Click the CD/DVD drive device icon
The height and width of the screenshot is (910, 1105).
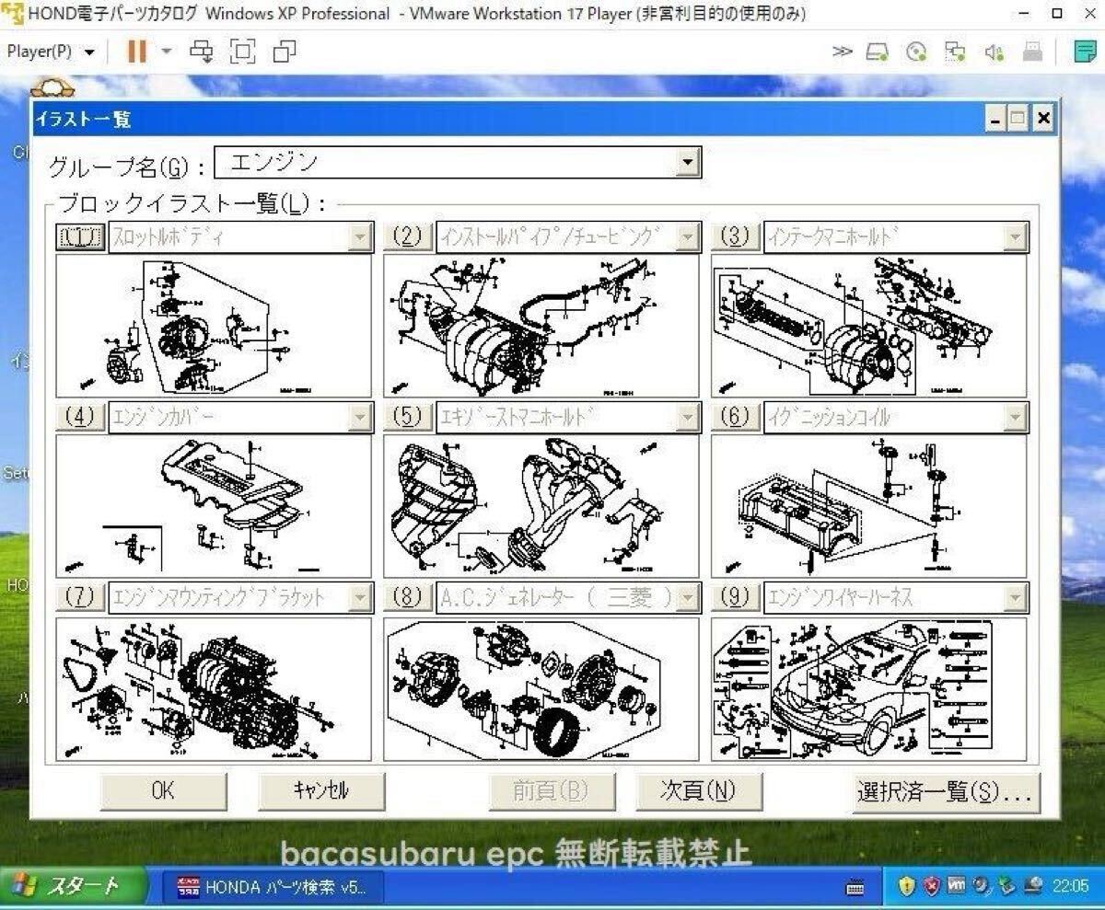tap(916, 52)
